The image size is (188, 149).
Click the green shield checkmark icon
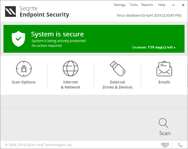pyautogui.click(x=18, y=39)
